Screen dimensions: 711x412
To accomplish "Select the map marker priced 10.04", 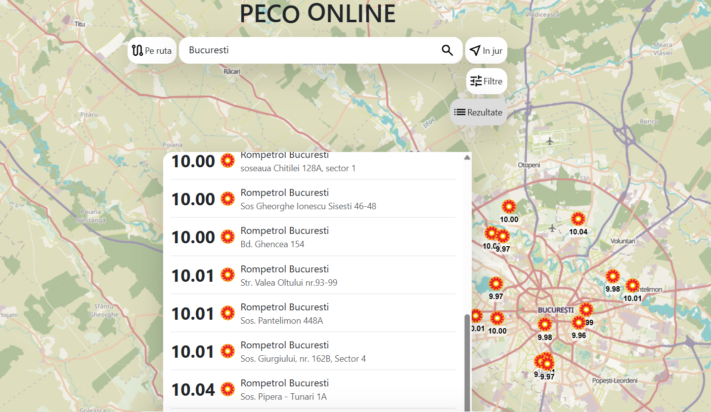I will pyautogui.click(x=578, y=219).
